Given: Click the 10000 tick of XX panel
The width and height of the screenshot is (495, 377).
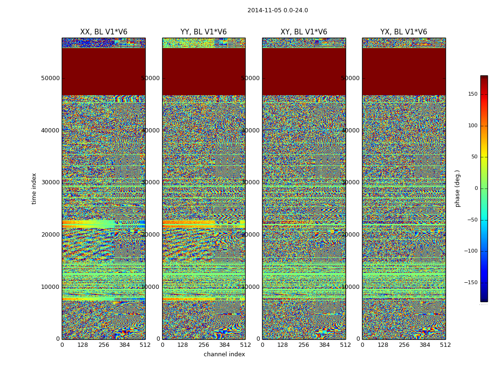Looking at the screenshot, I should [x=50, y=287].
